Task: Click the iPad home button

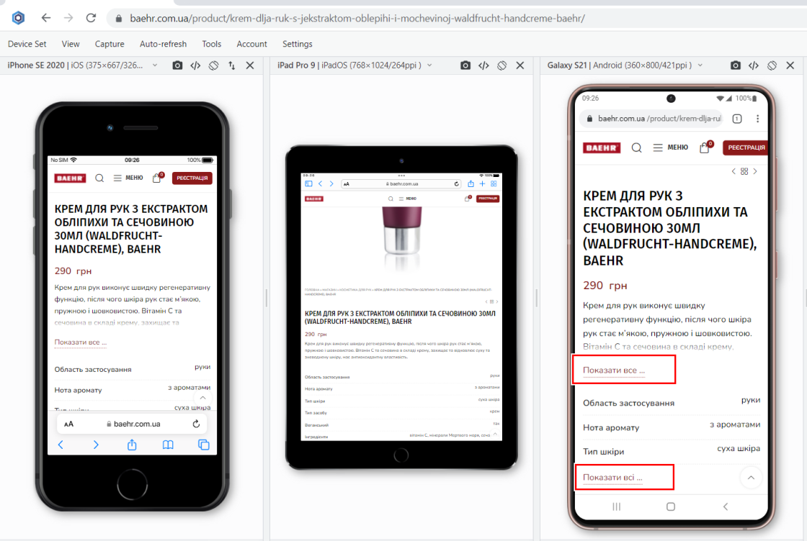Action: (401, 455)
